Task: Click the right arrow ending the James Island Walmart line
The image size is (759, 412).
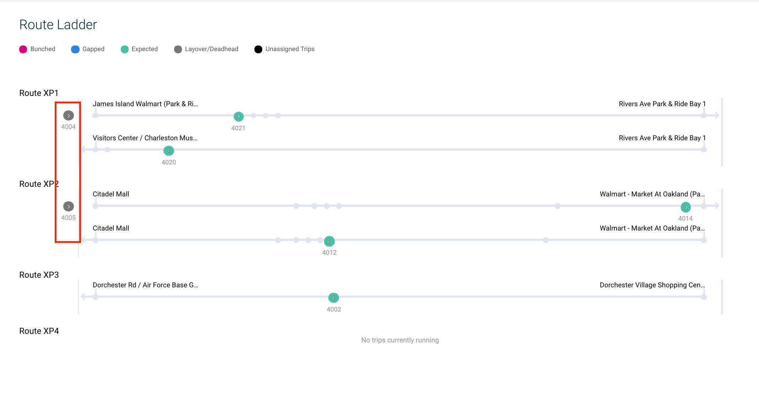Action: pos(717,115)
